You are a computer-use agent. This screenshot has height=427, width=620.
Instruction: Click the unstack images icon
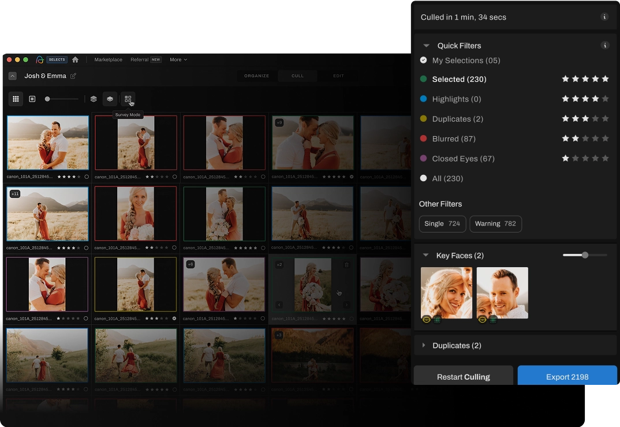tap(110, 99)
